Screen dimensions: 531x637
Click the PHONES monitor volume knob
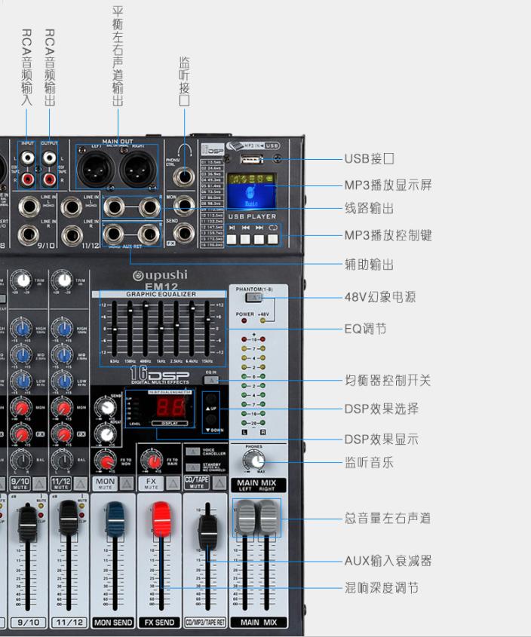[x=254, y=461]
